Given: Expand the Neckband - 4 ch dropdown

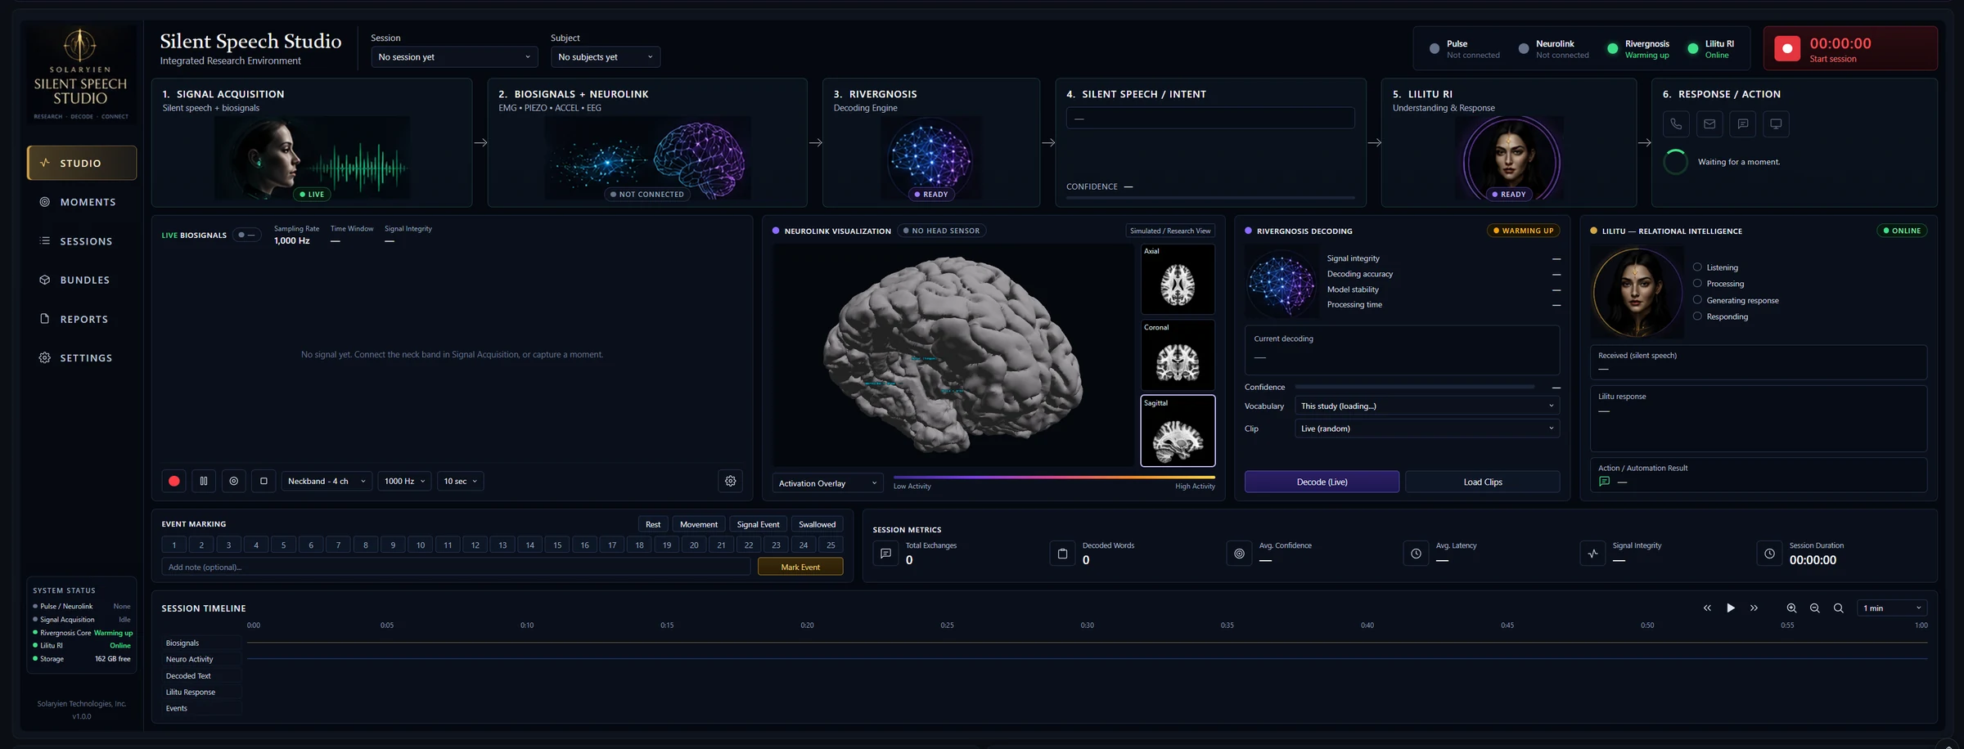Looking at the screenshot, I should coord(327,481).
